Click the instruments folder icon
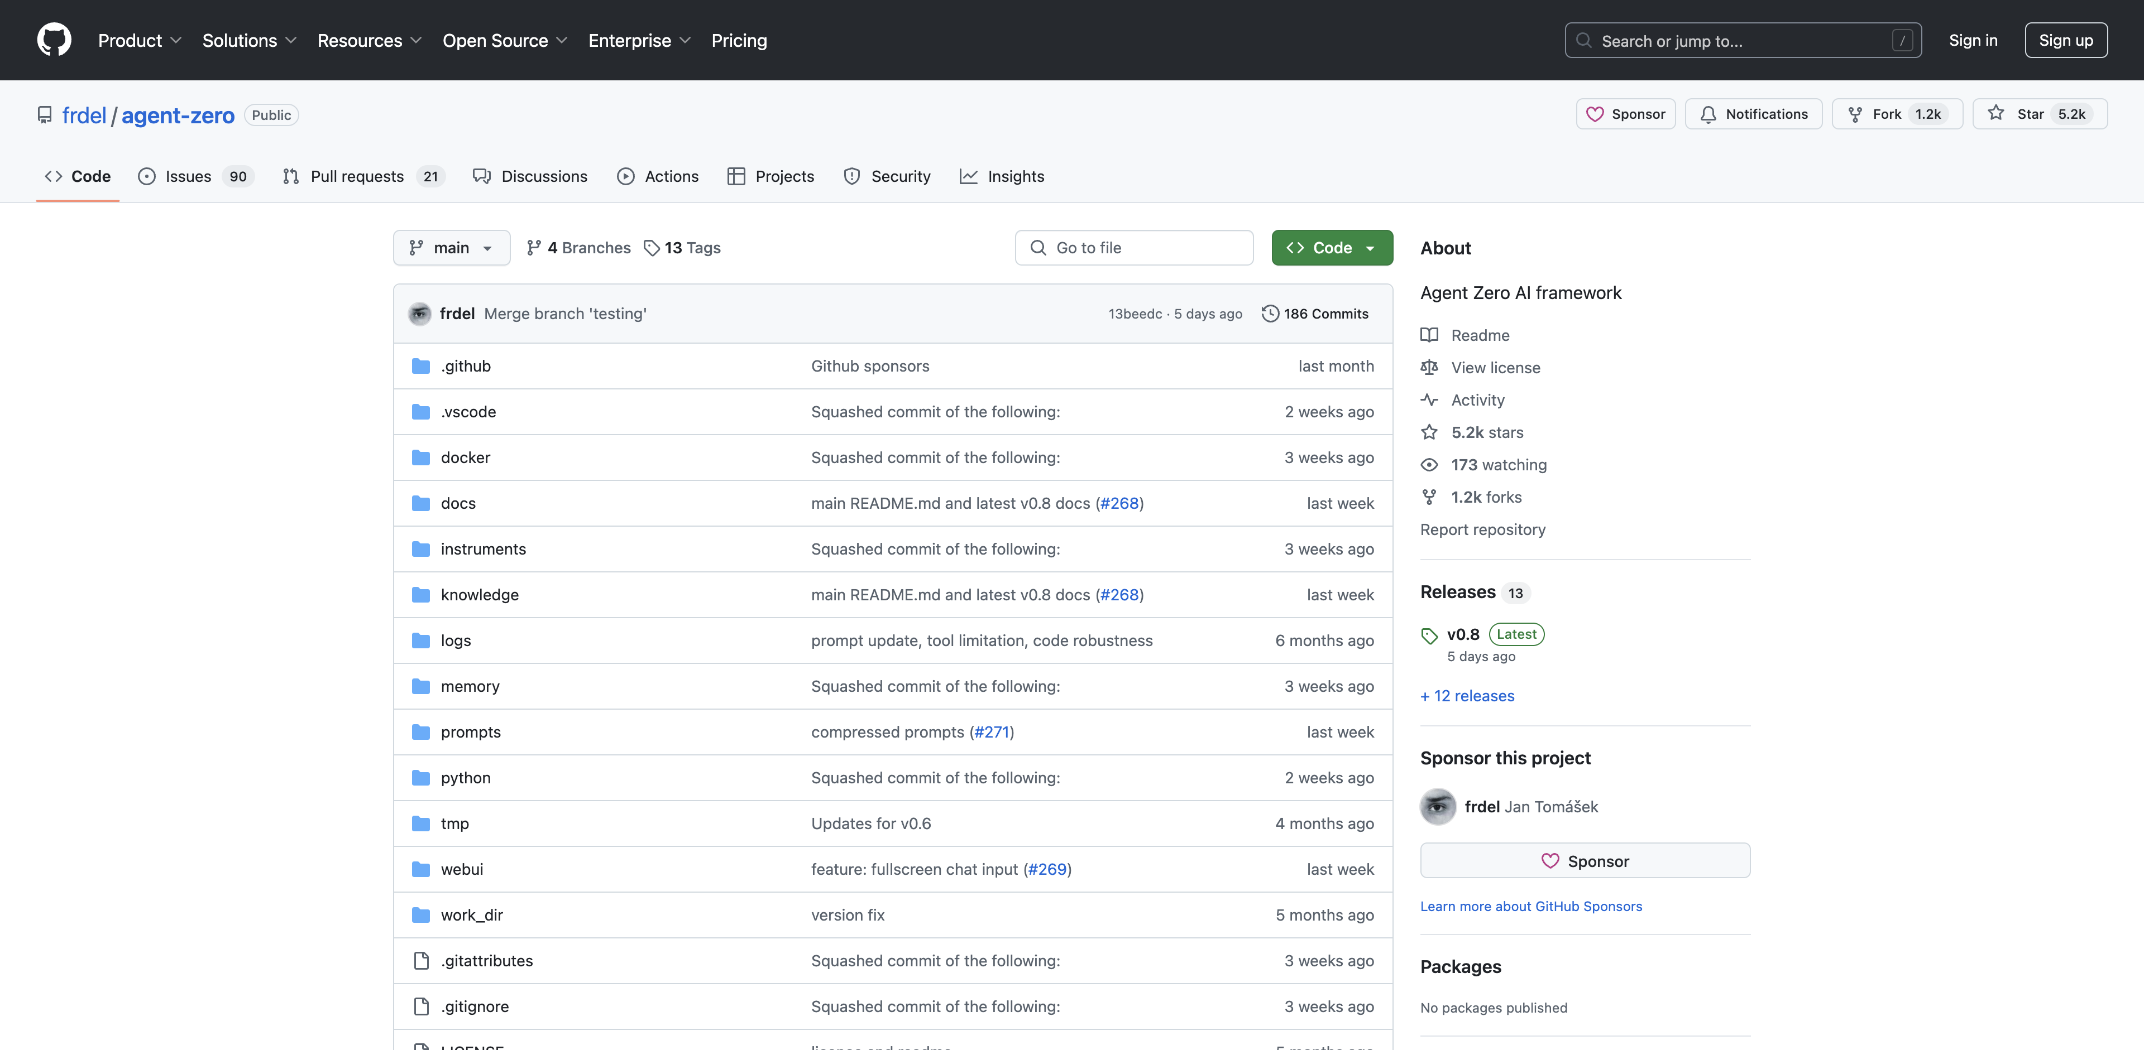Viewport: 2144px width, 1050px height. point(421,548)
